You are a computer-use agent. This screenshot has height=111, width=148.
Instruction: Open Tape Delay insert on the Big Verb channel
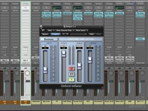(46, 16)
